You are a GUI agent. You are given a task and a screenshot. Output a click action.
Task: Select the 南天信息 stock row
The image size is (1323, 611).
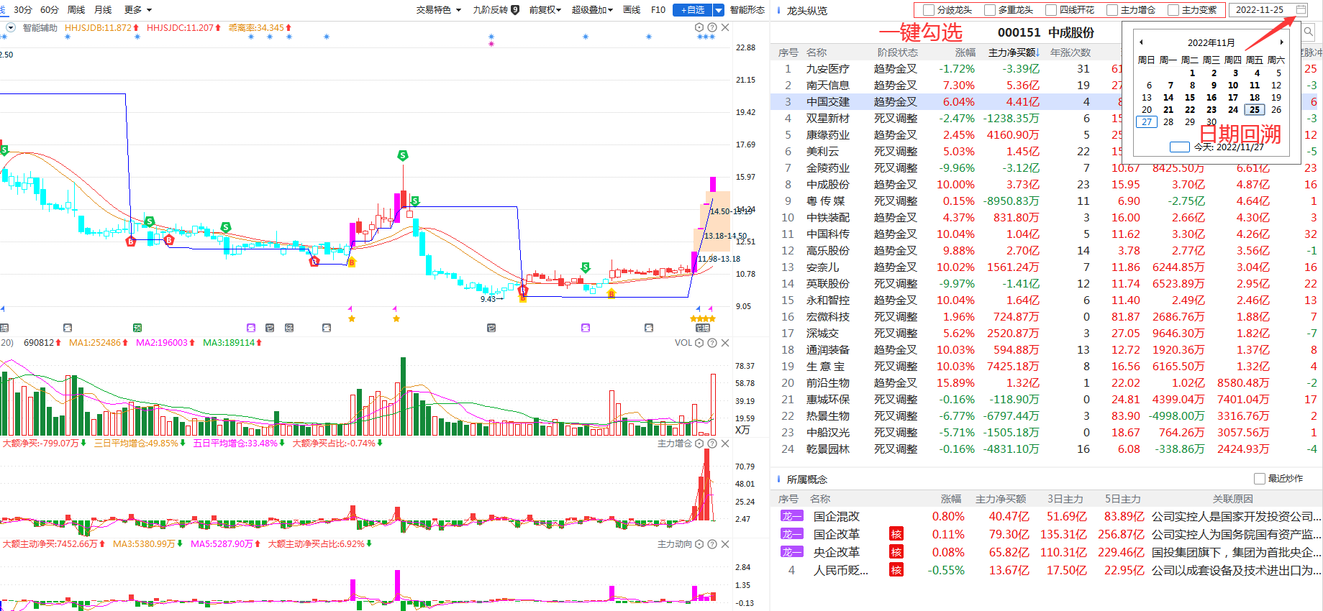[1047, 86]
